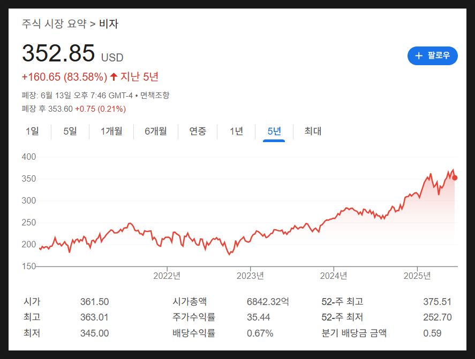Viewport: 475px width, 359px height.
Task: Click the 200 y-axis label
Action: 29,244
